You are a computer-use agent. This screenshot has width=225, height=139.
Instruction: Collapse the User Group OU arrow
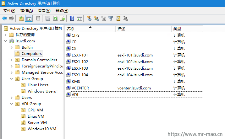(12, 79)
